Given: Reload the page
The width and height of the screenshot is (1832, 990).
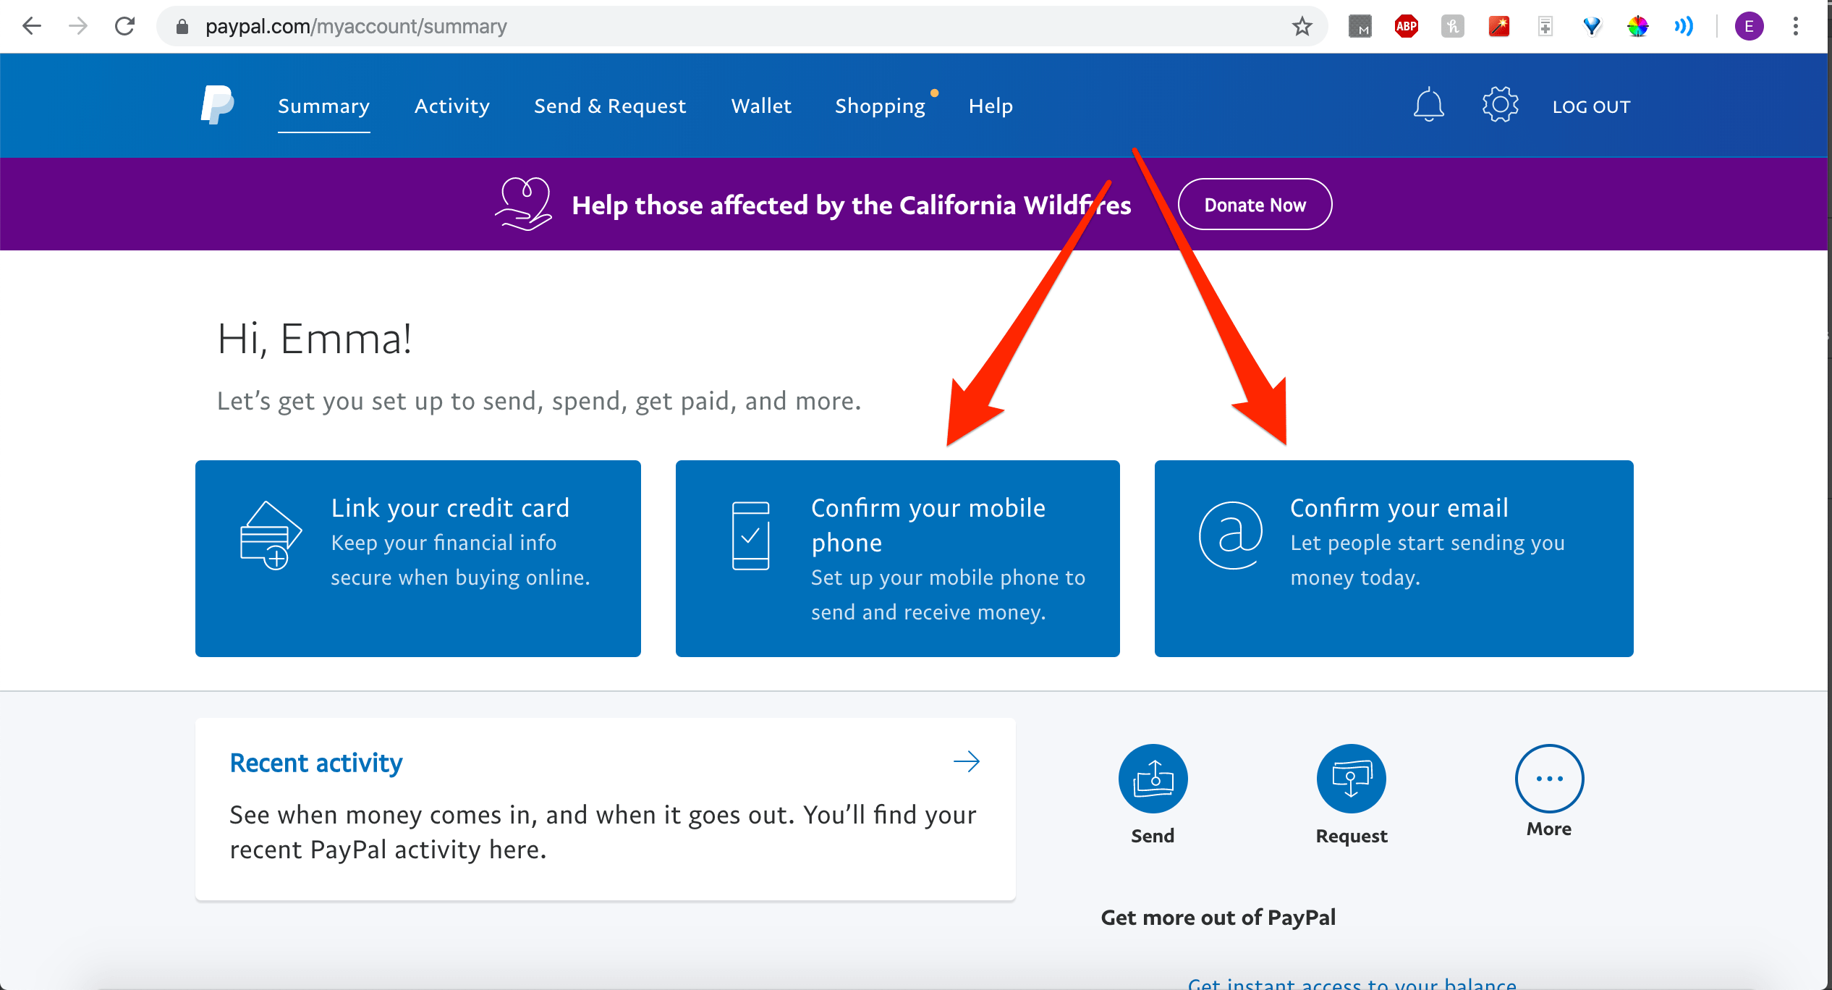Looking at the screenshot, I should [x=124, y=27].
